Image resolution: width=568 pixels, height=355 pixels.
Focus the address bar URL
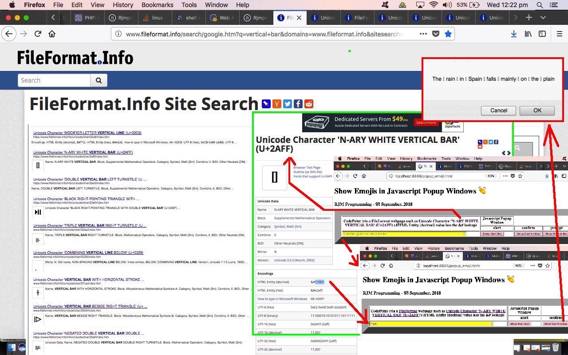[264, 34]
